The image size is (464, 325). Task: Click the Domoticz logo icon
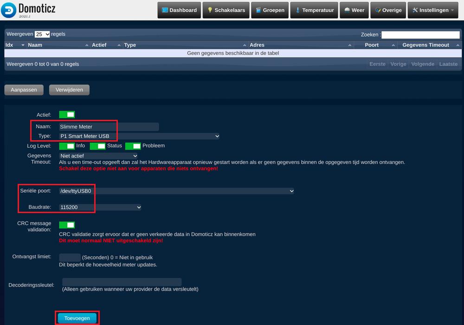click(x=8, y=10)
